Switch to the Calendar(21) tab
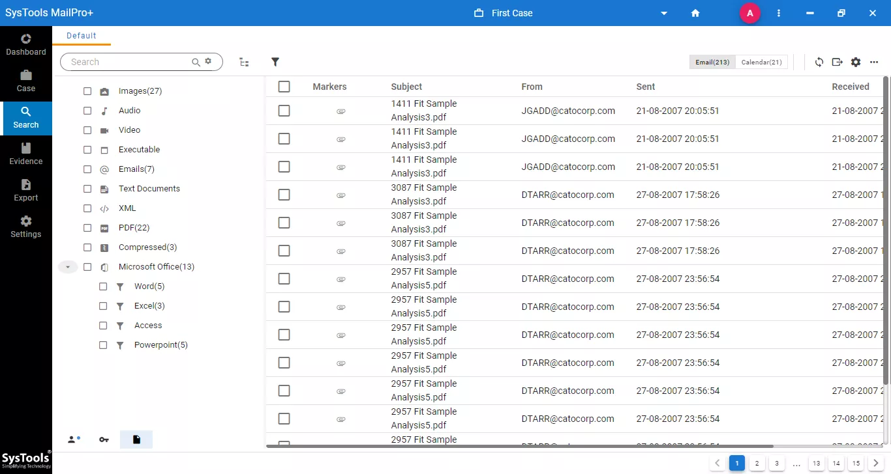This screenshot has height=474, width=891. point(762,62)
